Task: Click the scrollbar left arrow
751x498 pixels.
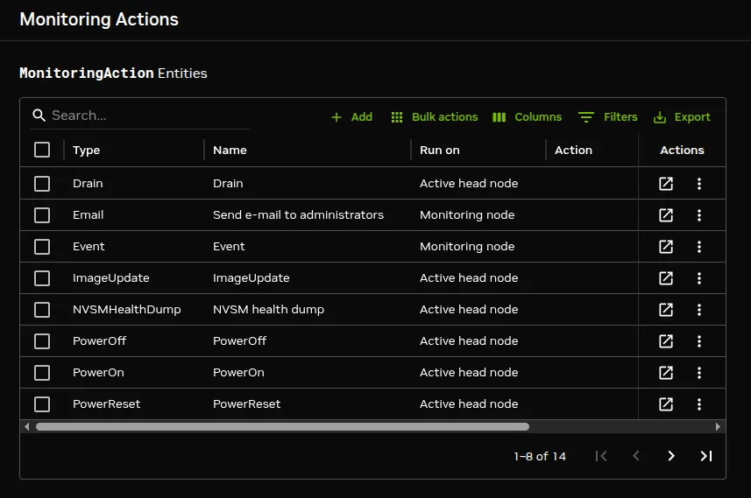Action: click(x=27, y=427)
